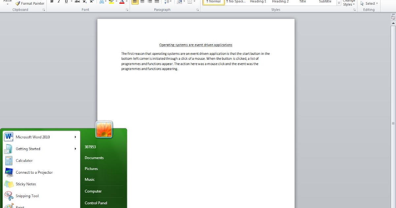Open the Select dropdown in Editing
Screen dimensions: 396x208
[369, 3]
